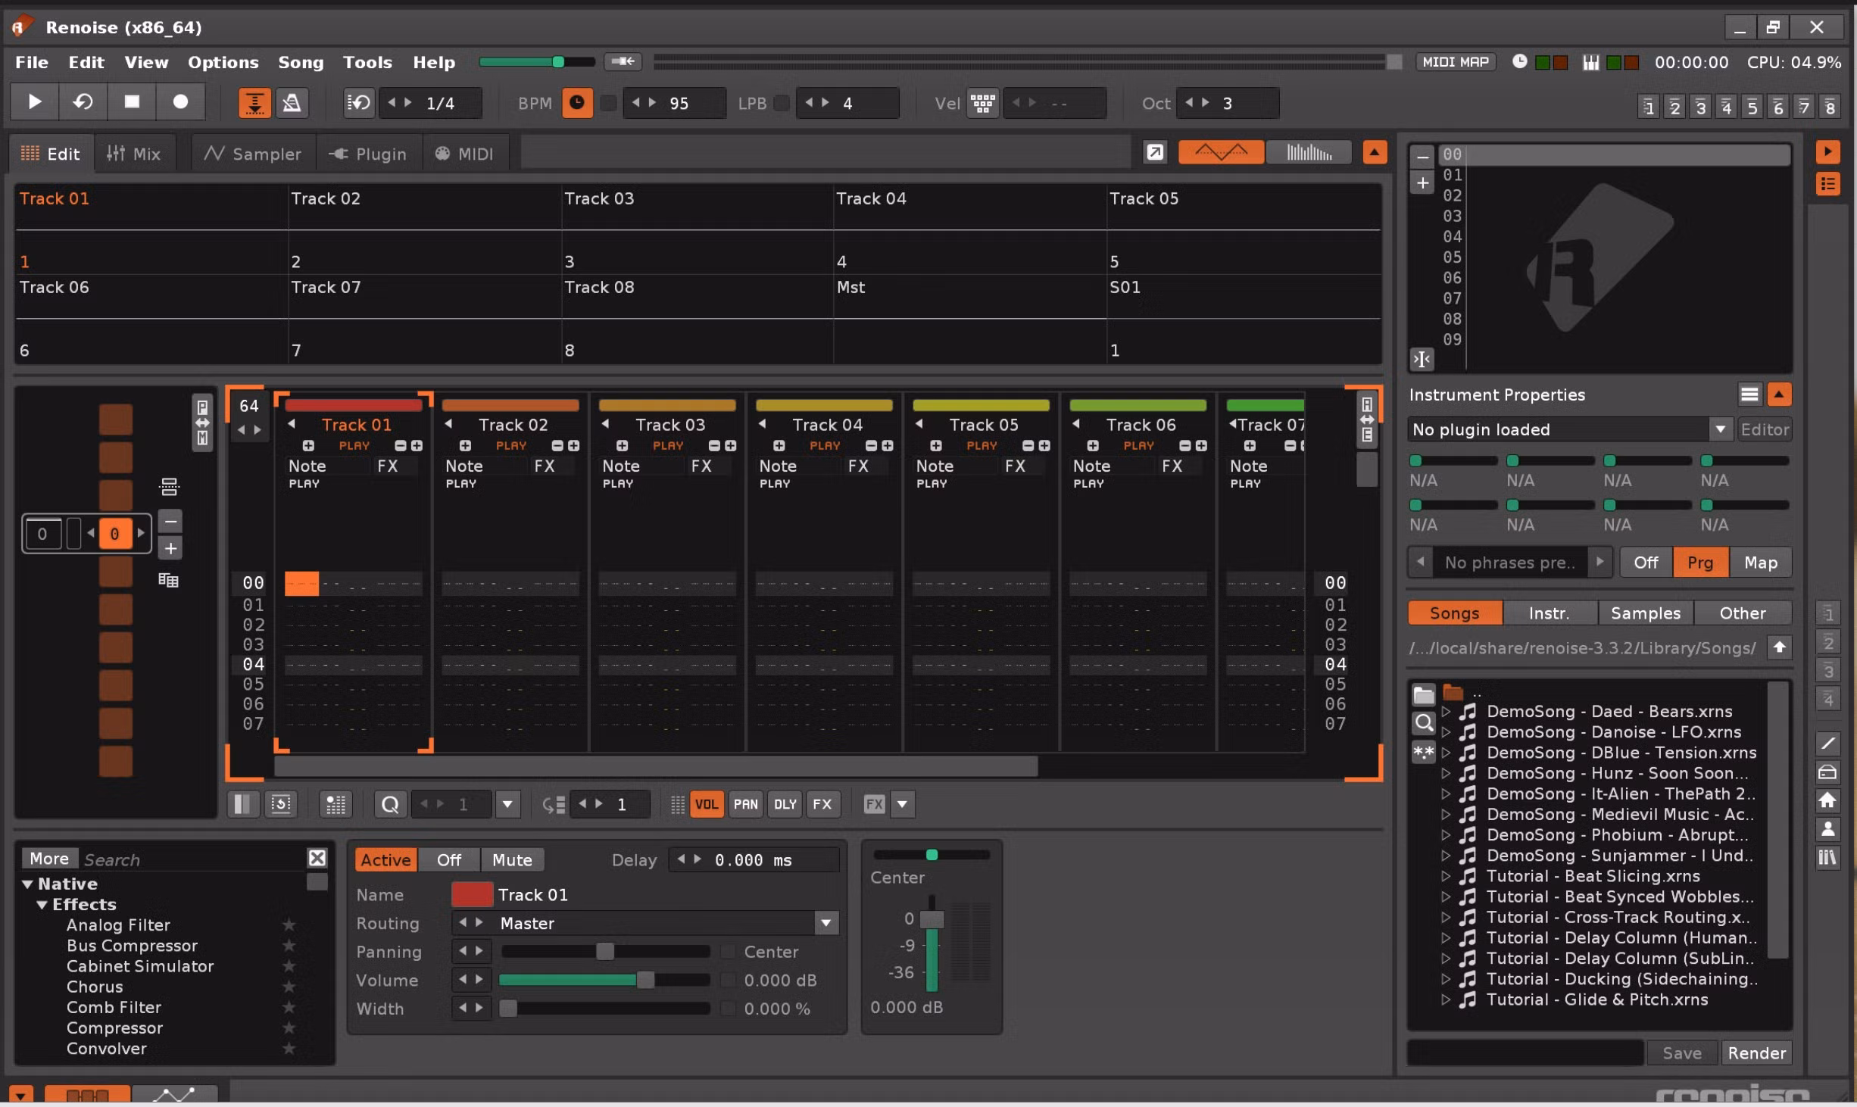The width and height of the screenshot is (1857, 1107).
Task: Click the More button in effects browser
Action: click(x=49, y=858)
